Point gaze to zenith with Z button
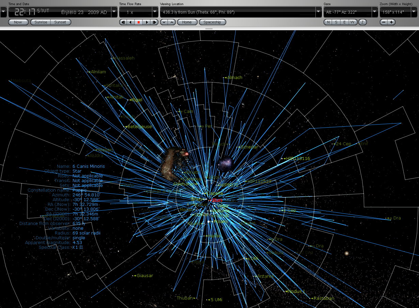Screen dimensions: 419x308 (362, 22)
